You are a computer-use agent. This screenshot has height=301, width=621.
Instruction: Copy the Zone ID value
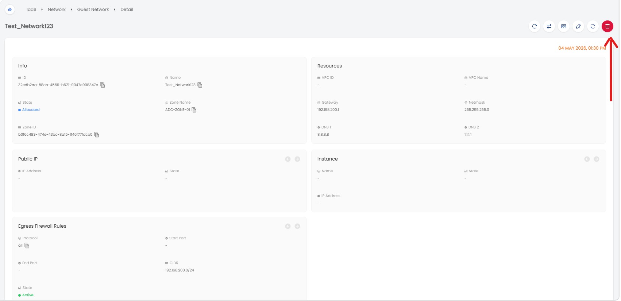[97, 135]
